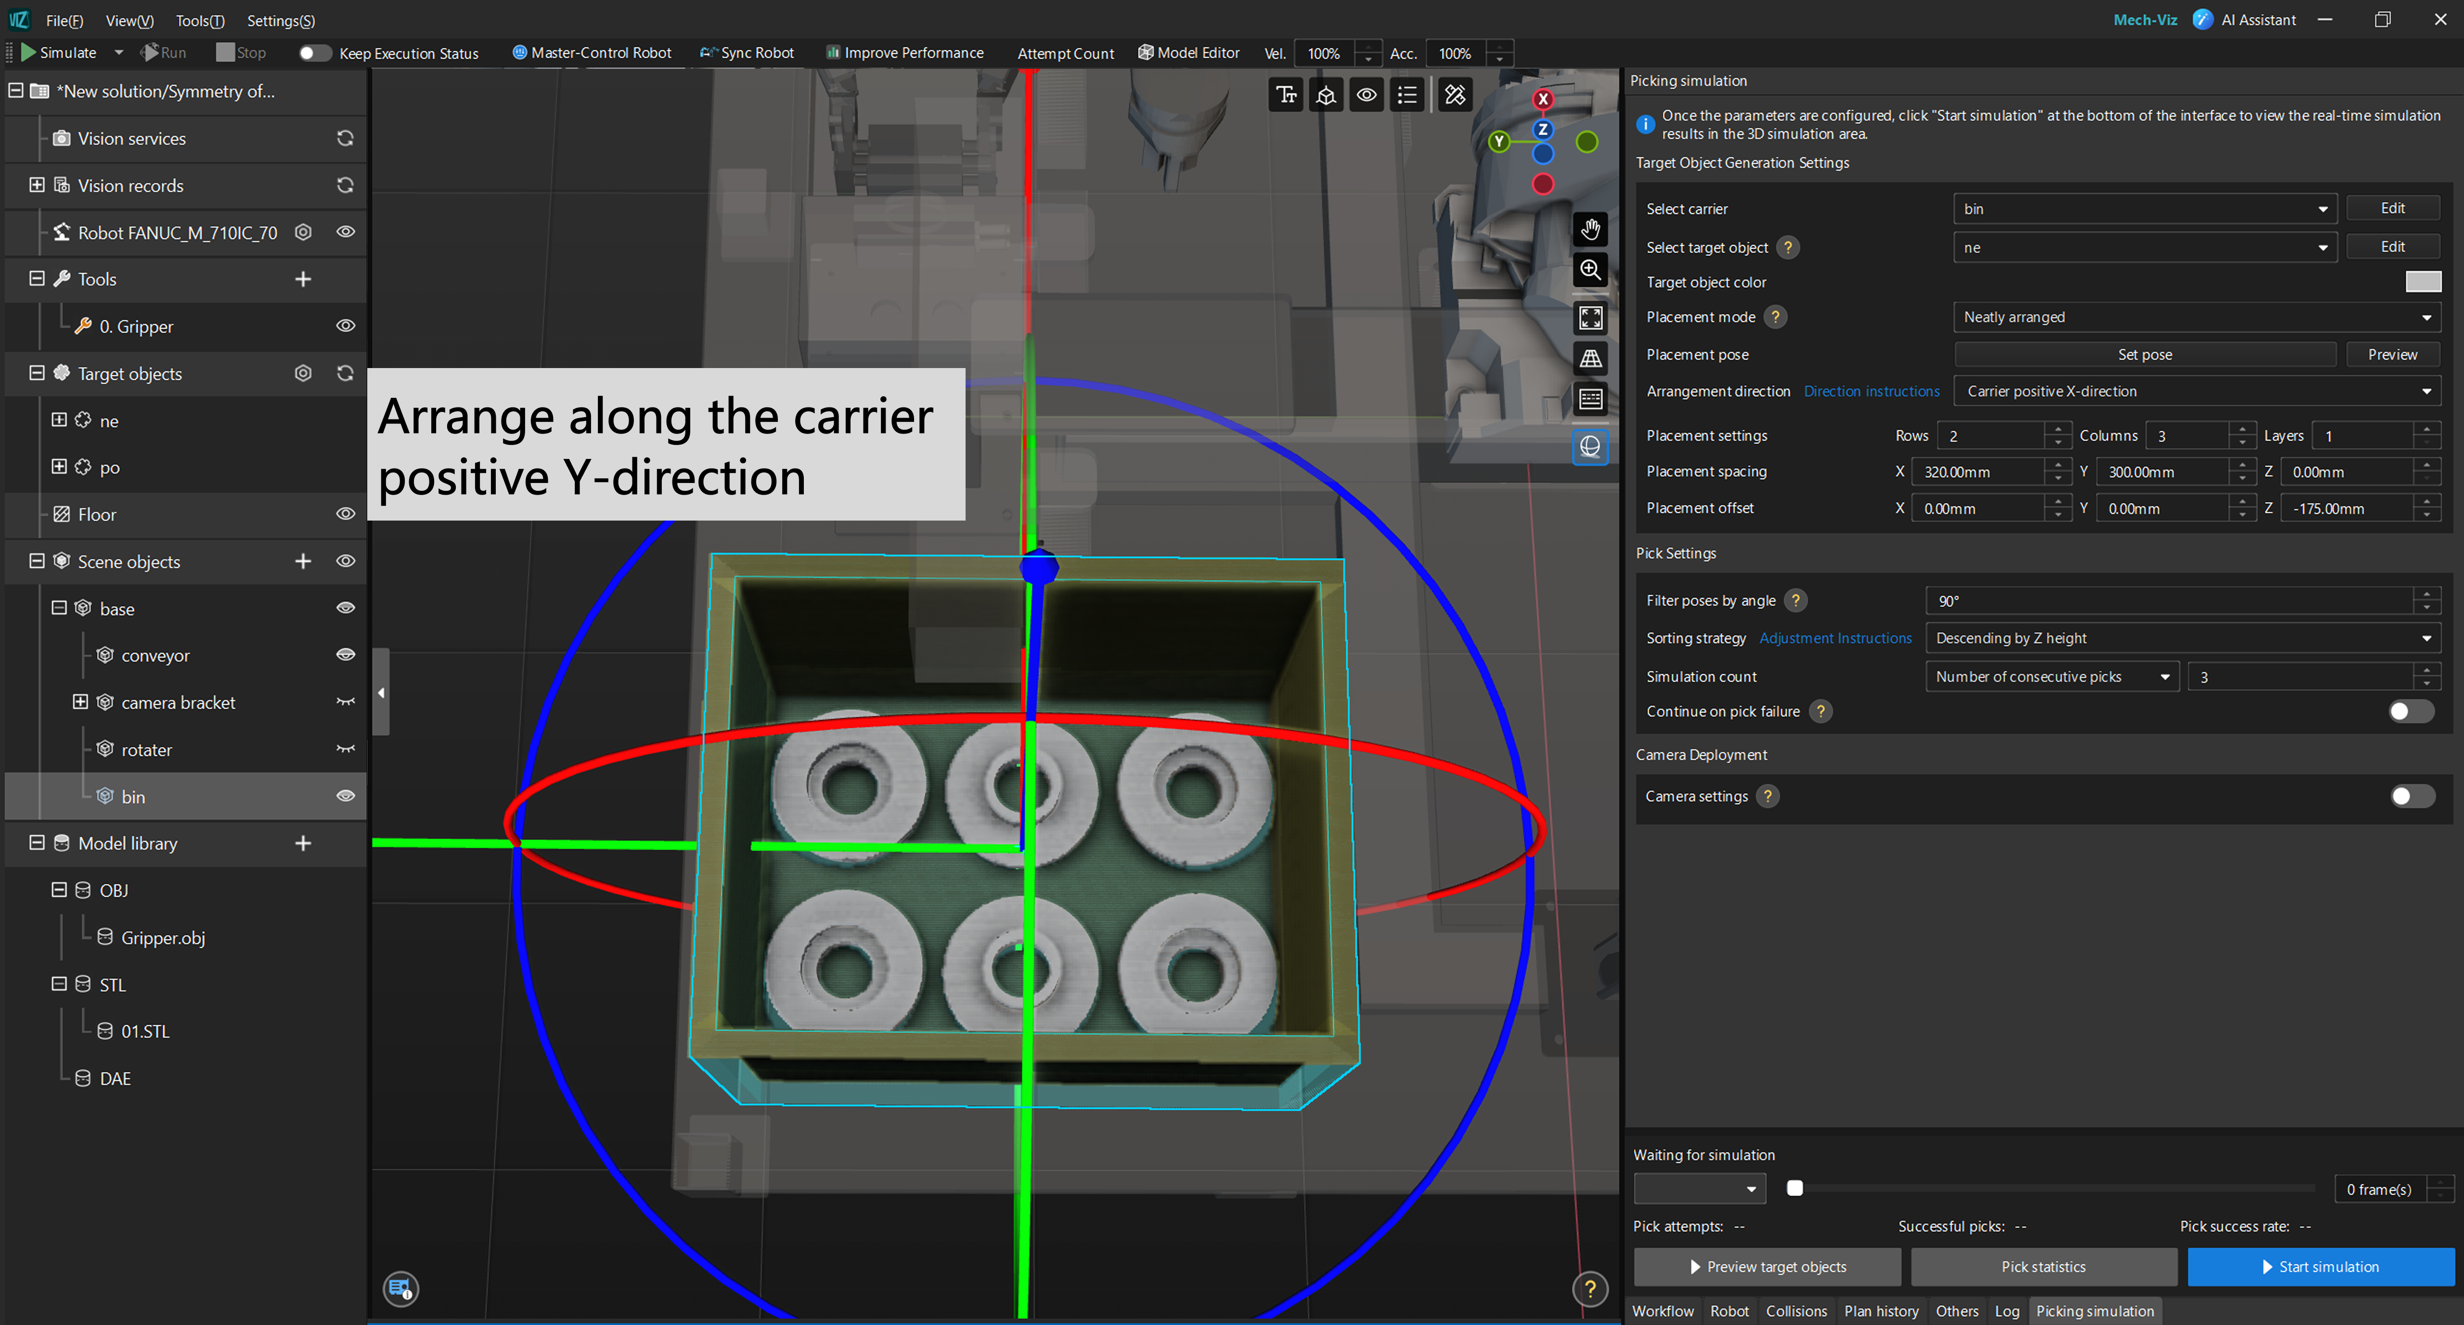Enable Continue on pick failure
This screenshot has height=1325, width=2464.
(x=2411, y=711)
